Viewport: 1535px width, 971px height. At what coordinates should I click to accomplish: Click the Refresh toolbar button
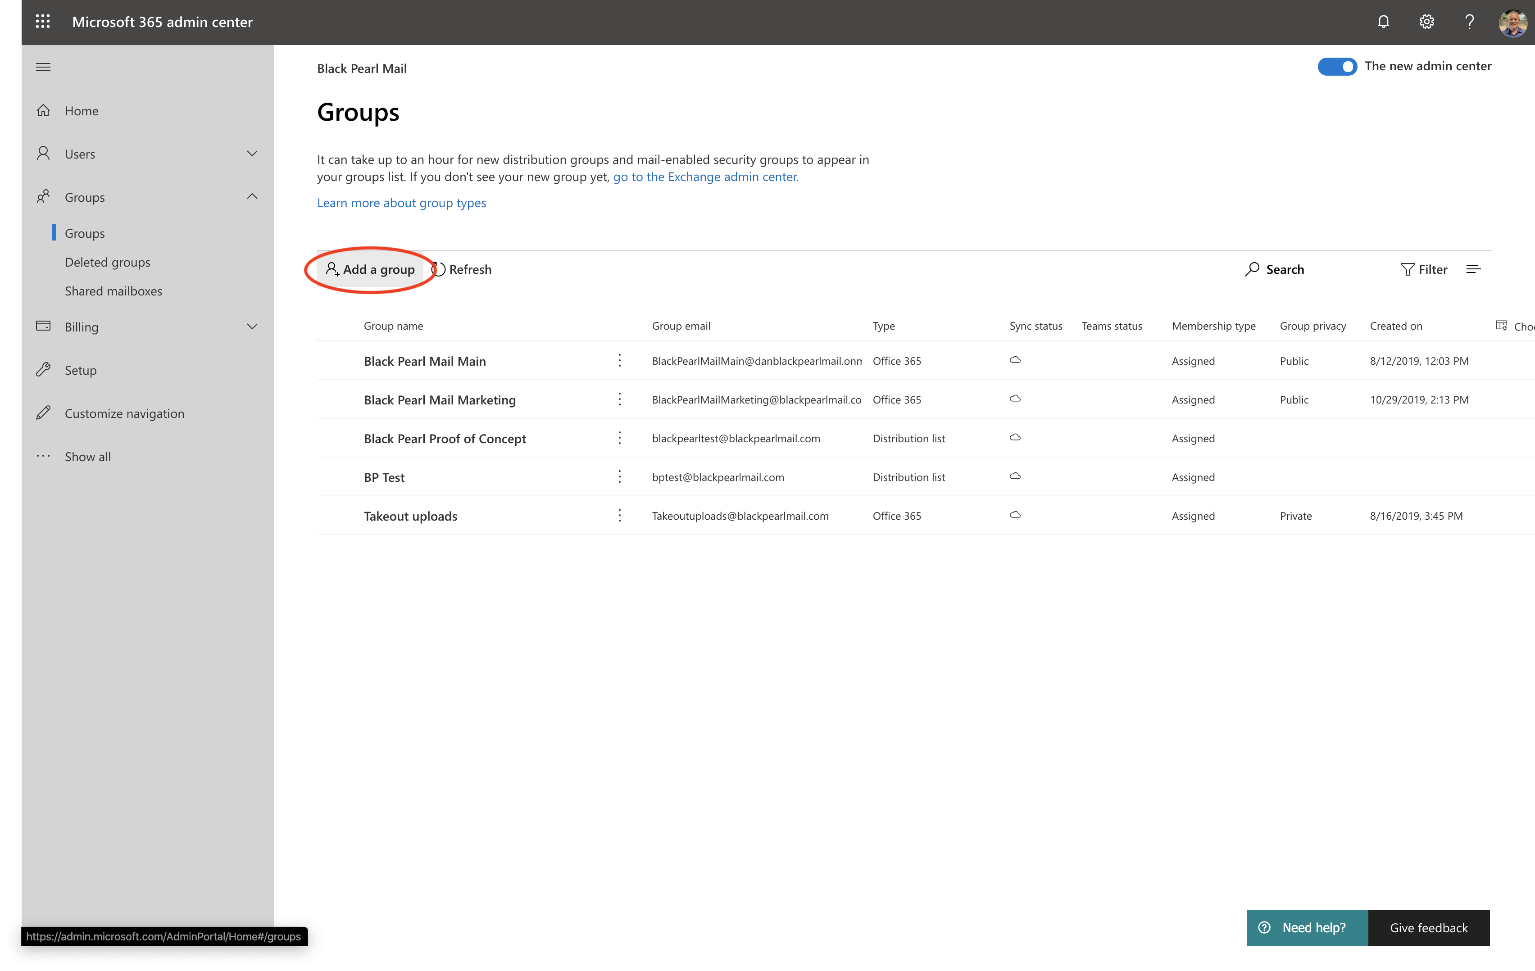point(462,269)
